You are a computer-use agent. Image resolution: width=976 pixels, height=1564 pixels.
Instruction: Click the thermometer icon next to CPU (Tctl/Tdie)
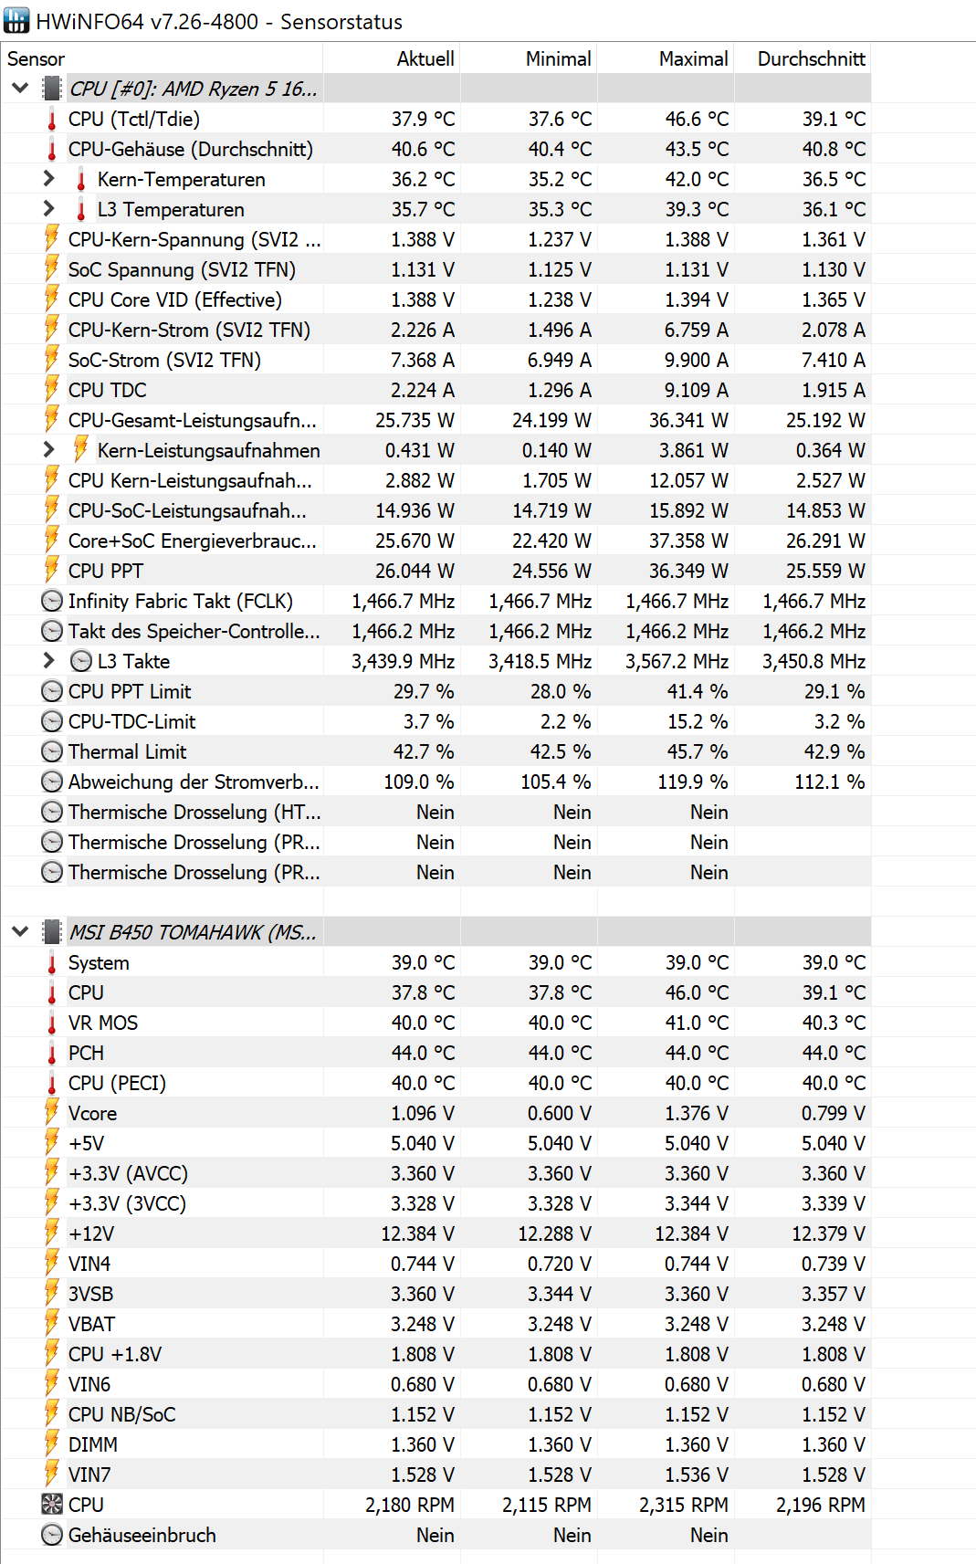52,119
